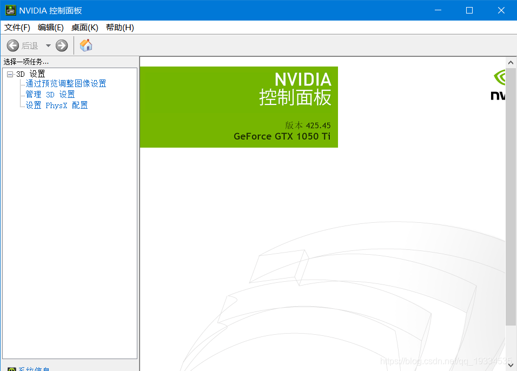Click the vertical scrollbar down arrow
Viewport: 517px width, 371px height.
click(x=511, y=366)
